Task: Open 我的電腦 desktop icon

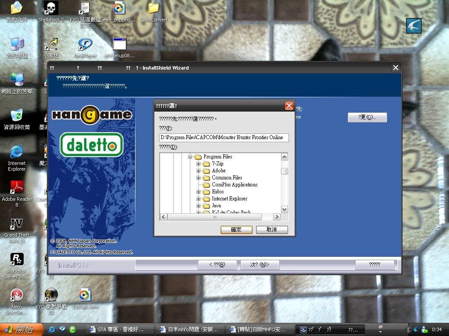Action: (x=17, y=47)
